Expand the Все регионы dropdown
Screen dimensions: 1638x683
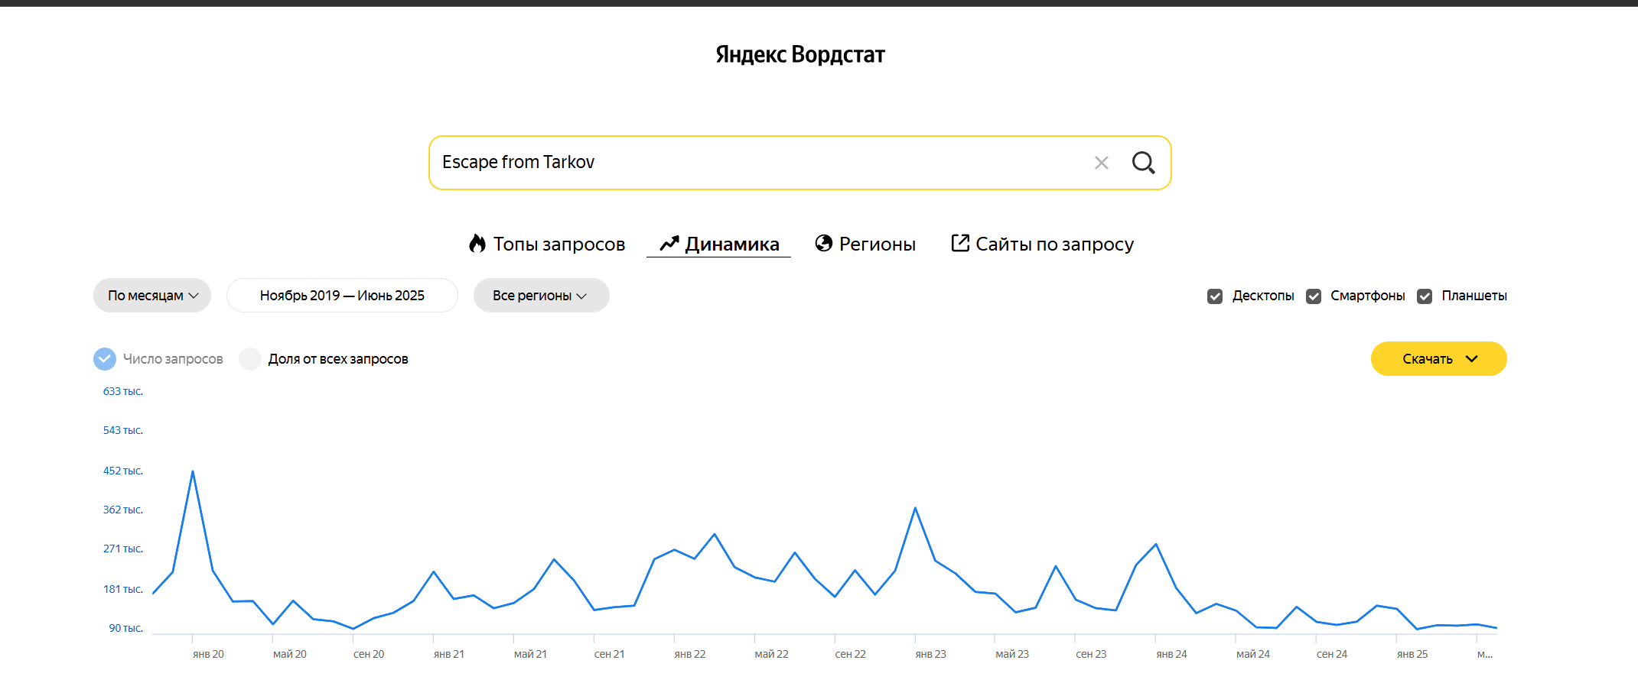point(541,296)
